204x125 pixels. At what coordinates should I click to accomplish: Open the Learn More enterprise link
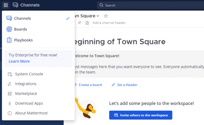[x=19, y=61]
